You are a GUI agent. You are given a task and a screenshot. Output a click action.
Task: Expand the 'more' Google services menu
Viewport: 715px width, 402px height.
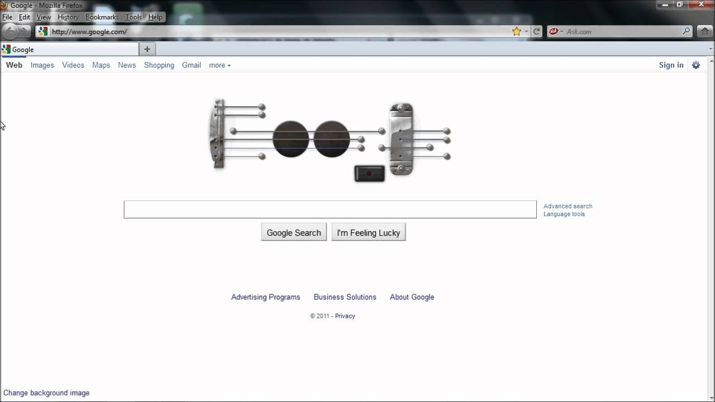point(220,65)
